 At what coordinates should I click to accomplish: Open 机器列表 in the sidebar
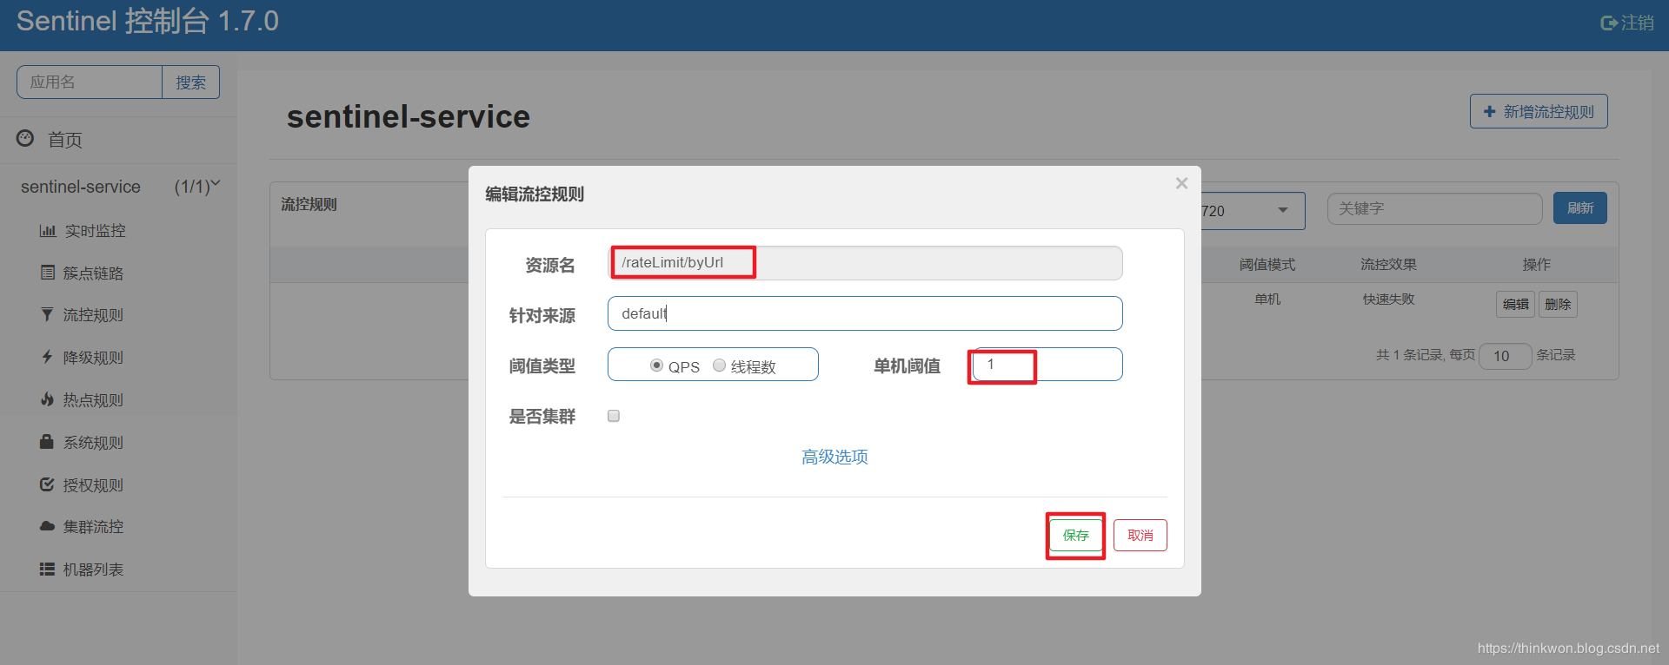tap(93, 570)
